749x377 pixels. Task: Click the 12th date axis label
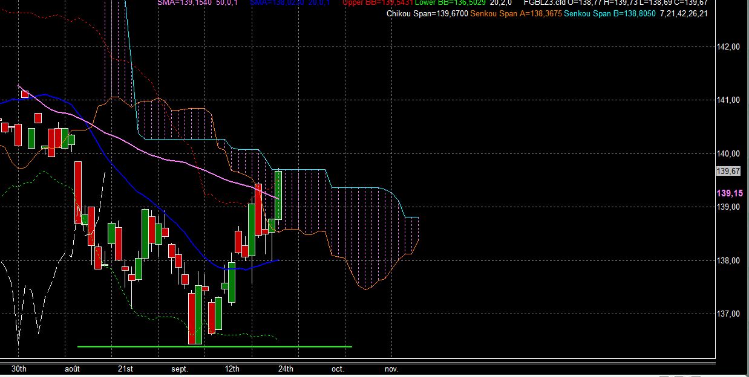(x=232, y=369)
